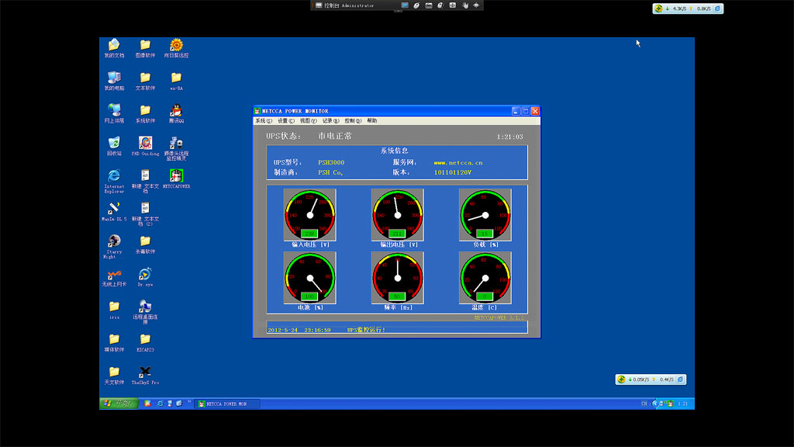
Task: Select the Starry Night desktop icon
Action: point(114,247)
